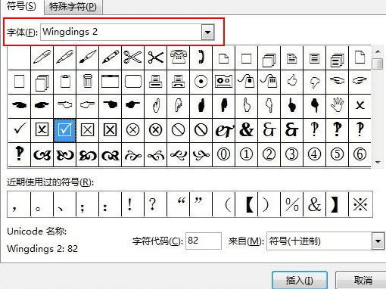Select the telephone handset symbol
This screenshot has width=386, height=289.
coord(201,57)
